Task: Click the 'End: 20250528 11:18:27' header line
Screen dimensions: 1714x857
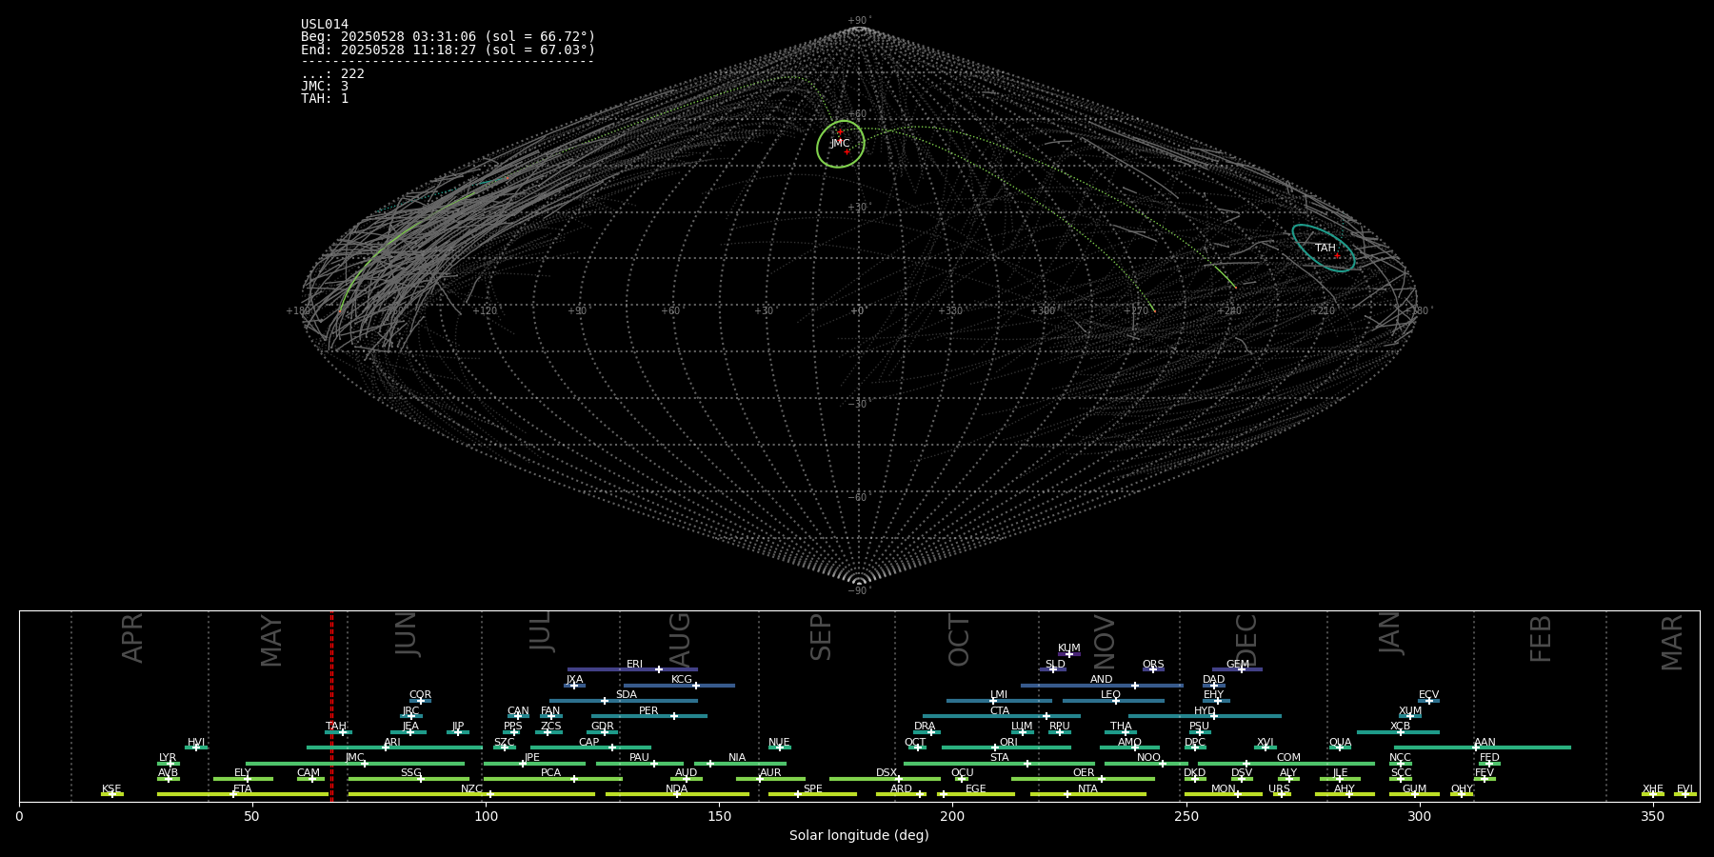Action: coord(448,50)
